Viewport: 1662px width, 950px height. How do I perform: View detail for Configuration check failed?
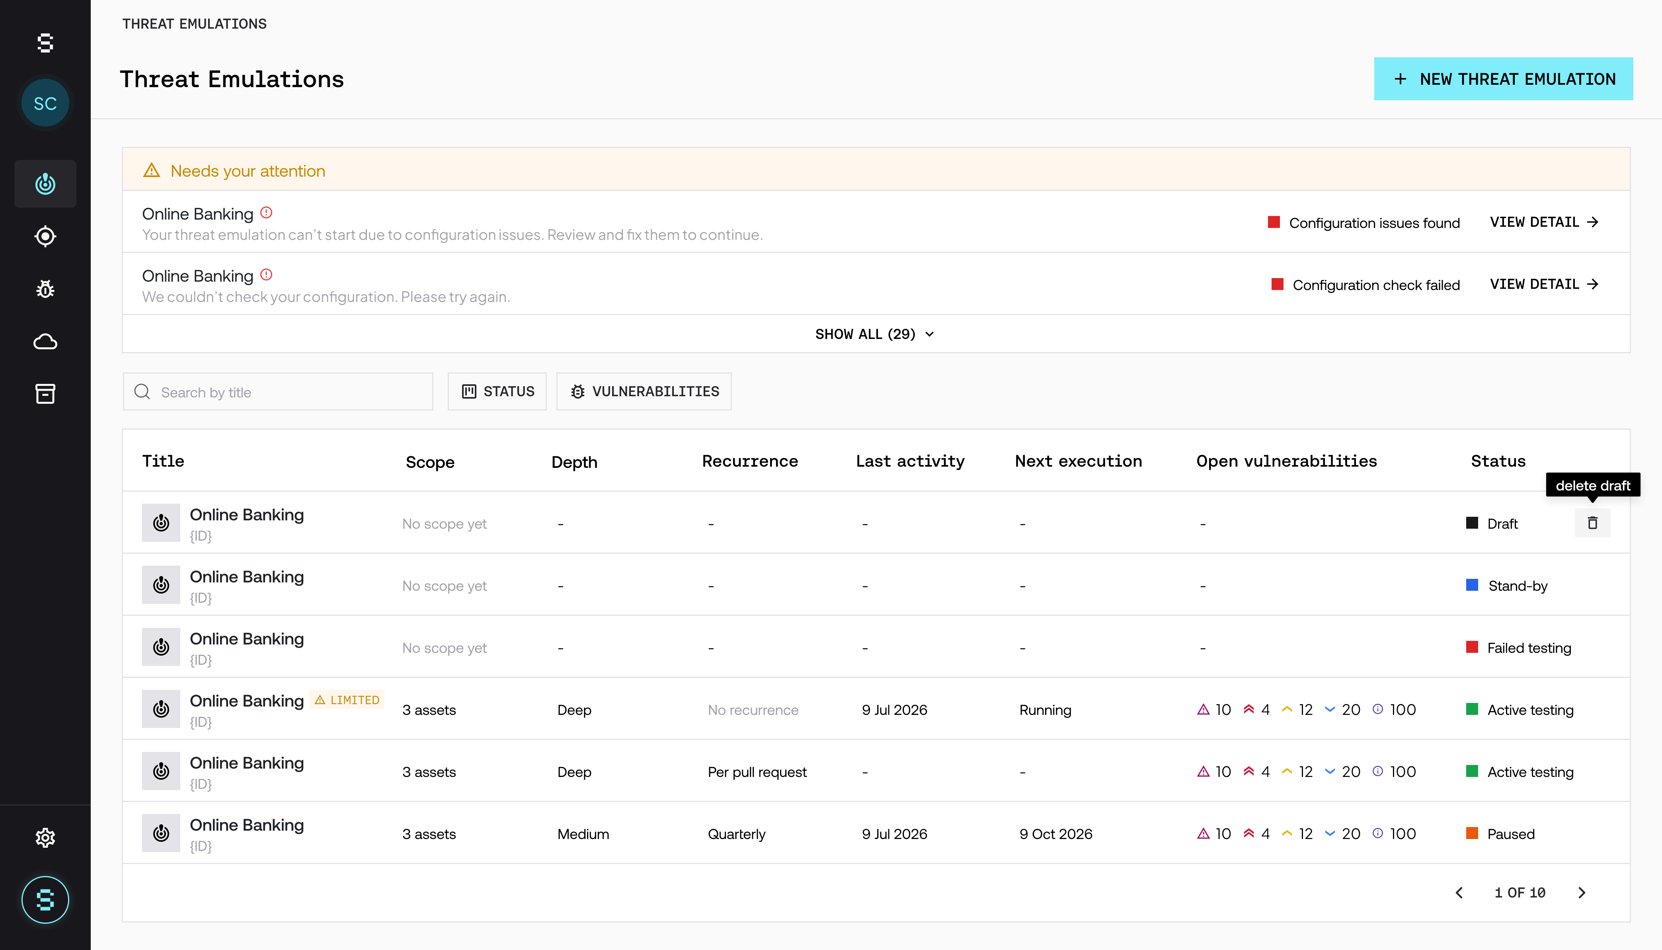coord(1544,284)
